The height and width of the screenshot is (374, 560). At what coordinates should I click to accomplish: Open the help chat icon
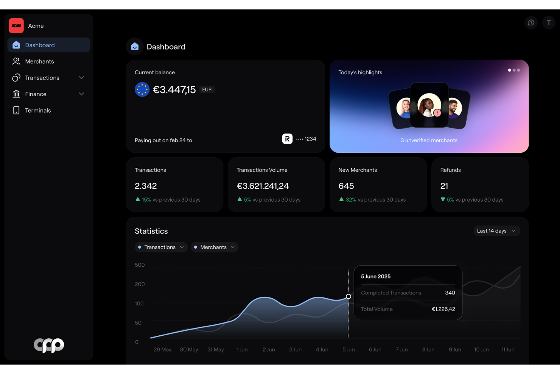pos(531,23)
